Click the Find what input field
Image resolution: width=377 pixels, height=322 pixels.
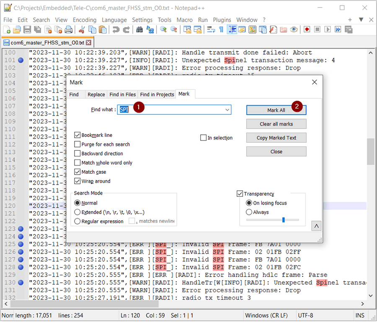tap(174, 110)
